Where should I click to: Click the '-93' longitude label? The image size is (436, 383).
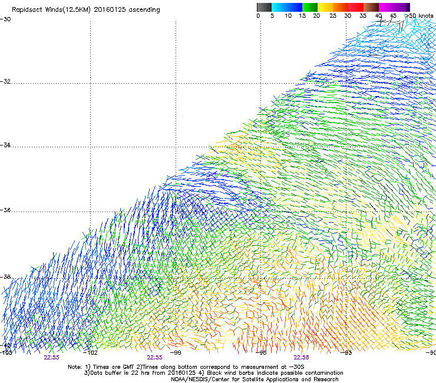(346, 353)
